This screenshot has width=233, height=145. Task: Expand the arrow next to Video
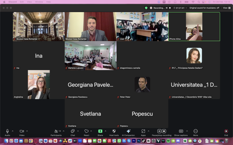[x=27, y=131]
